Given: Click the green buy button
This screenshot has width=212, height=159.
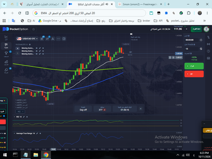Looking at the screenshot, I should point(194,66).
